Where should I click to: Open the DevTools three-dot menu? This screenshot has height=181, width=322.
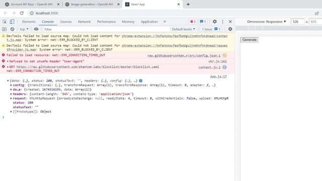click(x=222, y=22)
